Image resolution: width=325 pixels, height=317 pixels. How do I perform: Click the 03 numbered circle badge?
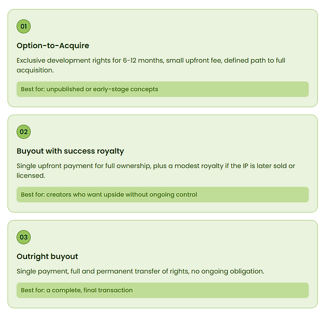tap(24, 237)
